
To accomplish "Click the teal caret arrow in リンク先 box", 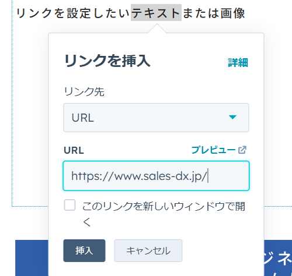I will [232, 117].
